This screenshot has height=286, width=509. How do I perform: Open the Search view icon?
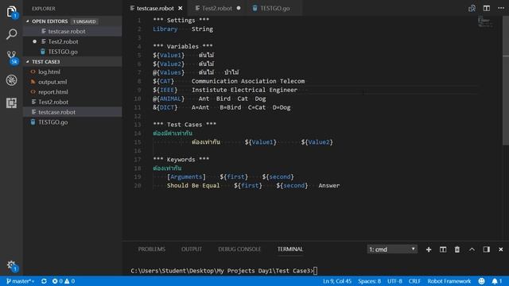tap(11, 34)
